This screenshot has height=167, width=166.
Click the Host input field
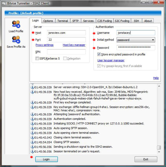point(66,33)
